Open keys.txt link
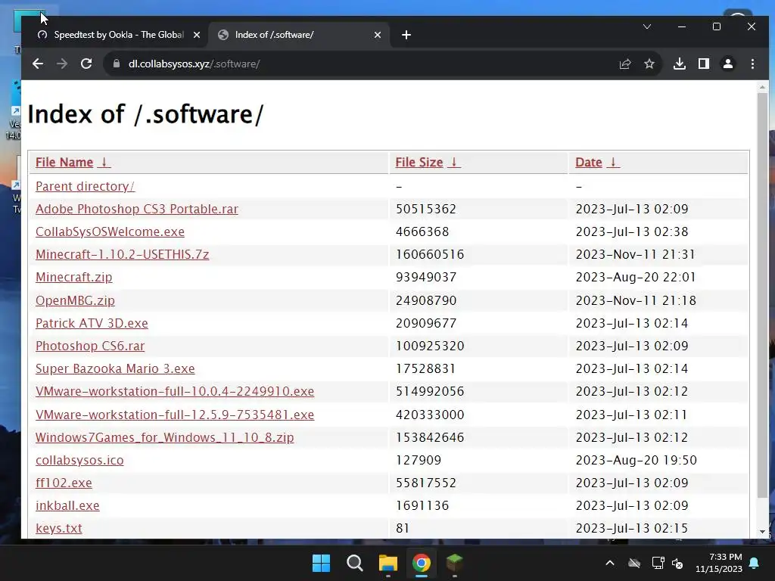 click(x=59, y=528)
